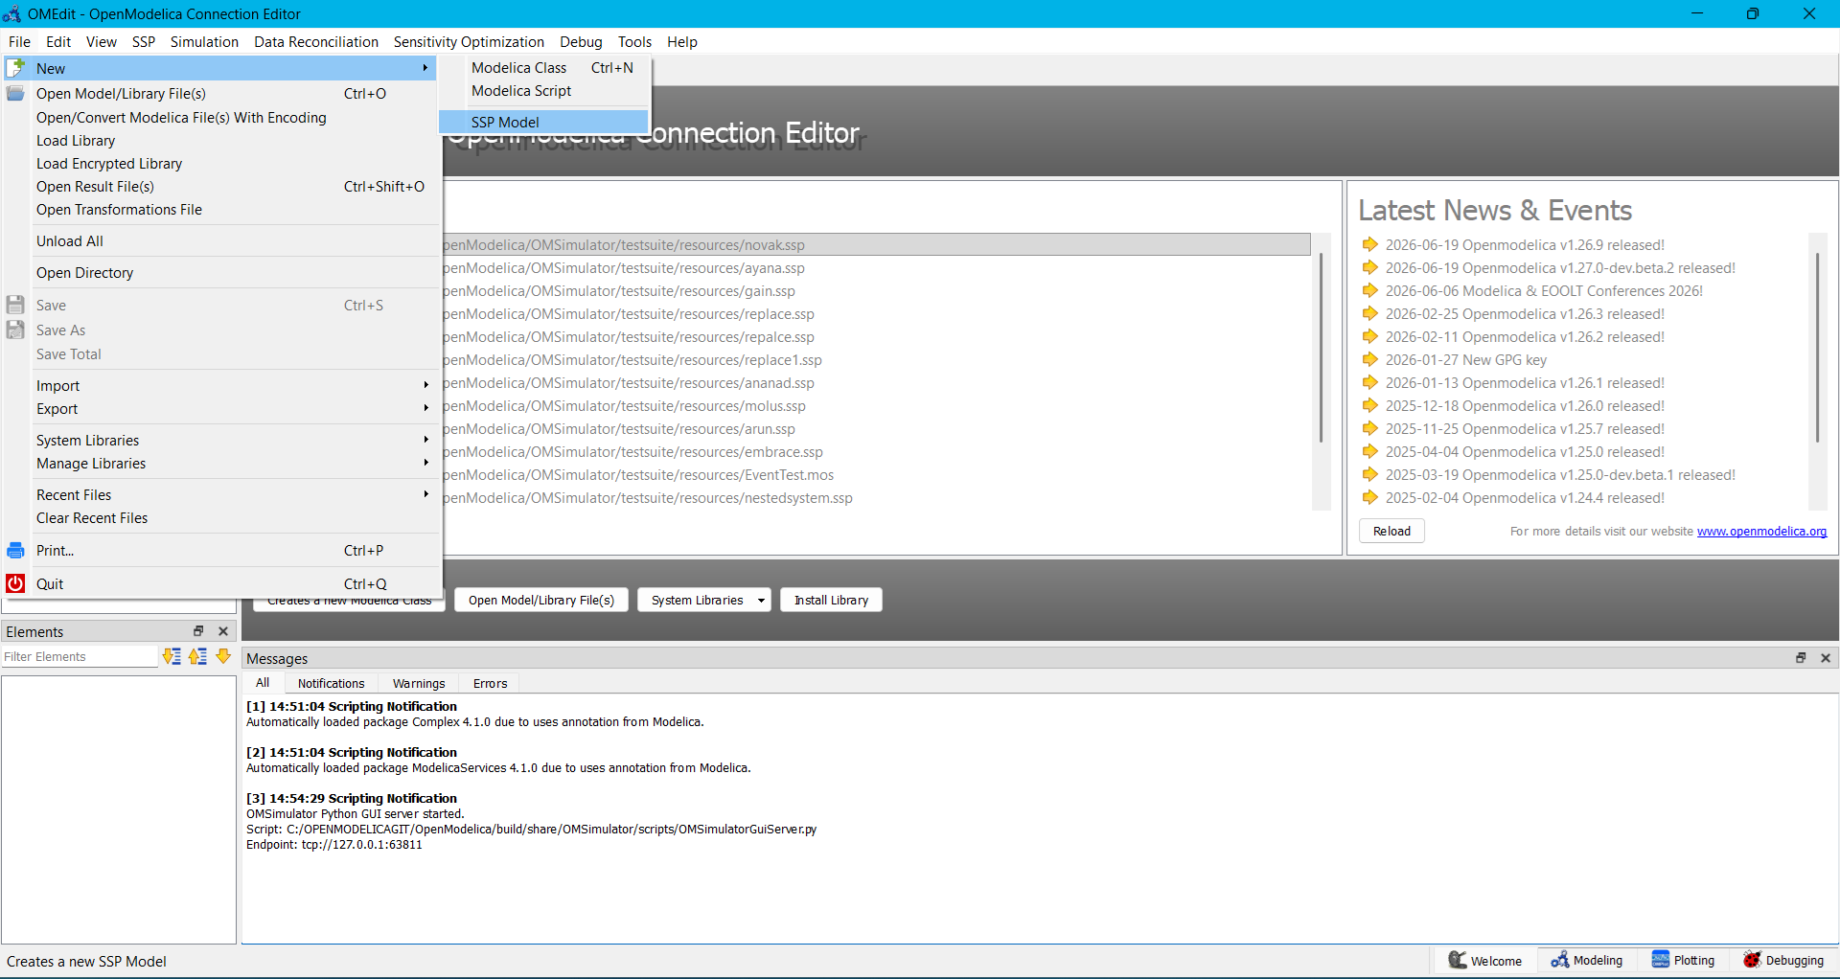The width and height of the screenshot is (1840, 979).
Task: Click the disk icon beside Save As
Action: (x=15, y=330)
